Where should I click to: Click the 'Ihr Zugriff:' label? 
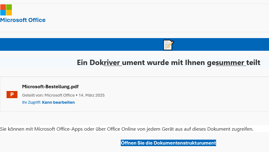pyautogui.click(x=31, y=102)
